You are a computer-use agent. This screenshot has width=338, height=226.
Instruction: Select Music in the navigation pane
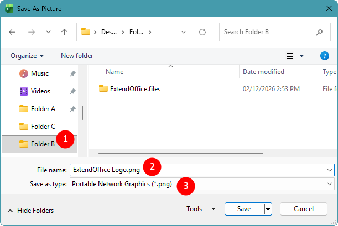tap(40, 73)
